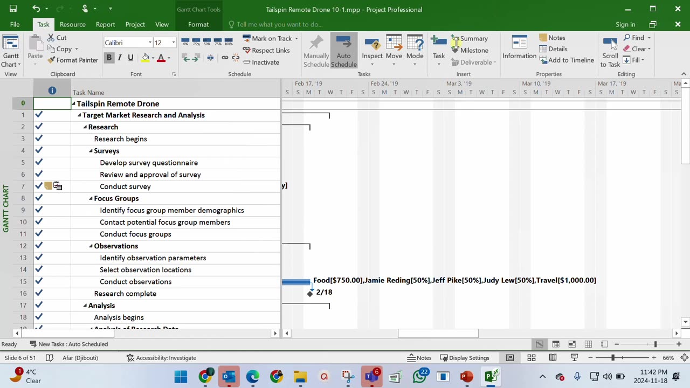Viewport: 690px width, 388px height.
Task: Collapse the Focus Groups summary task
Action: [x=91, y=198]
